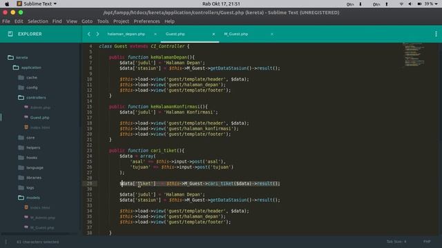This screenshot has width=442, height=248.
Task: Close the Guest.php tab
Action: 213,34
